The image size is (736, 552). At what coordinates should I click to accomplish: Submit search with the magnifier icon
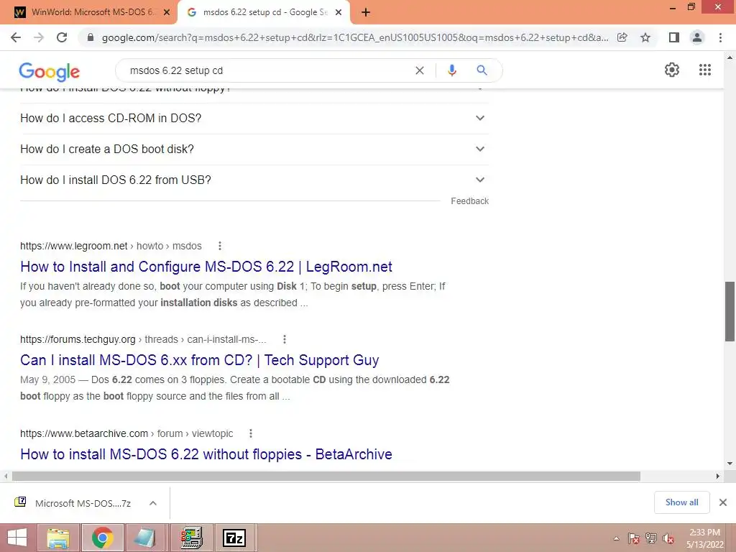tap(482, 70)
